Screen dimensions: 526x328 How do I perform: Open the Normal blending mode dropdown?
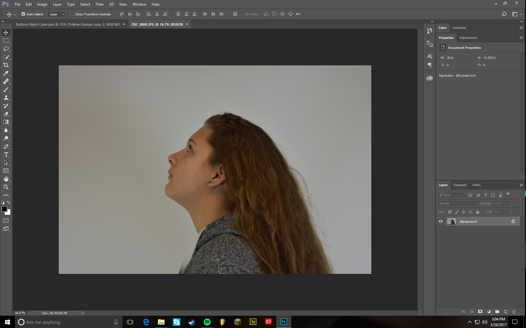pyautogui.click(x=458, y=203)
